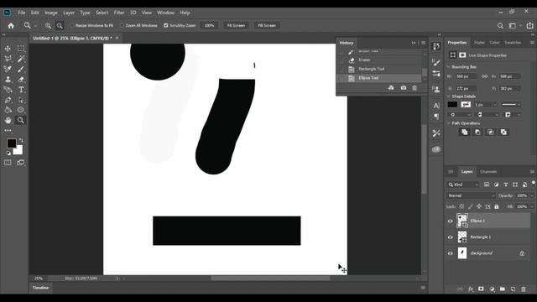Image resolution: width=537 pixels, height=302 pixels.
Task: Collapse the Bounding Box section
Action: click(x=448, y=67)
